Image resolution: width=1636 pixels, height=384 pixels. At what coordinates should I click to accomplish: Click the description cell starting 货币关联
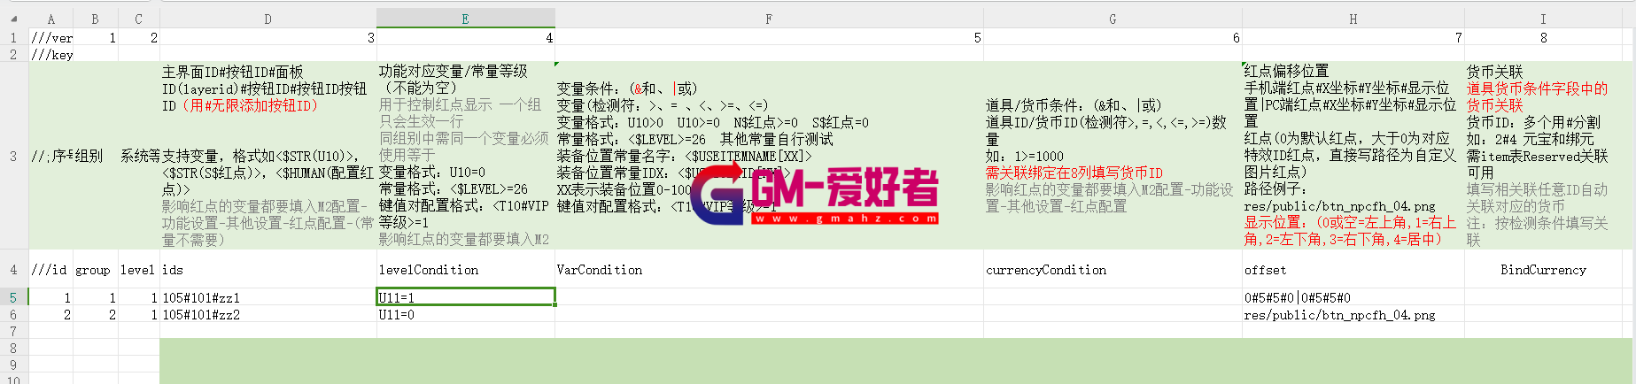(x=1543, y=156)
